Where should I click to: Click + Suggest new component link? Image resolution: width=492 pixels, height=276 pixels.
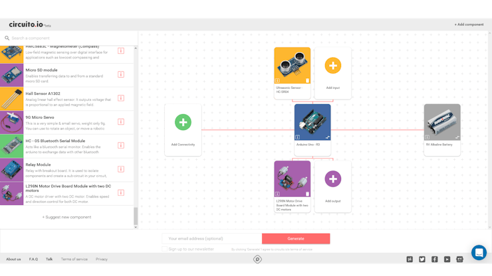(67, 217)
